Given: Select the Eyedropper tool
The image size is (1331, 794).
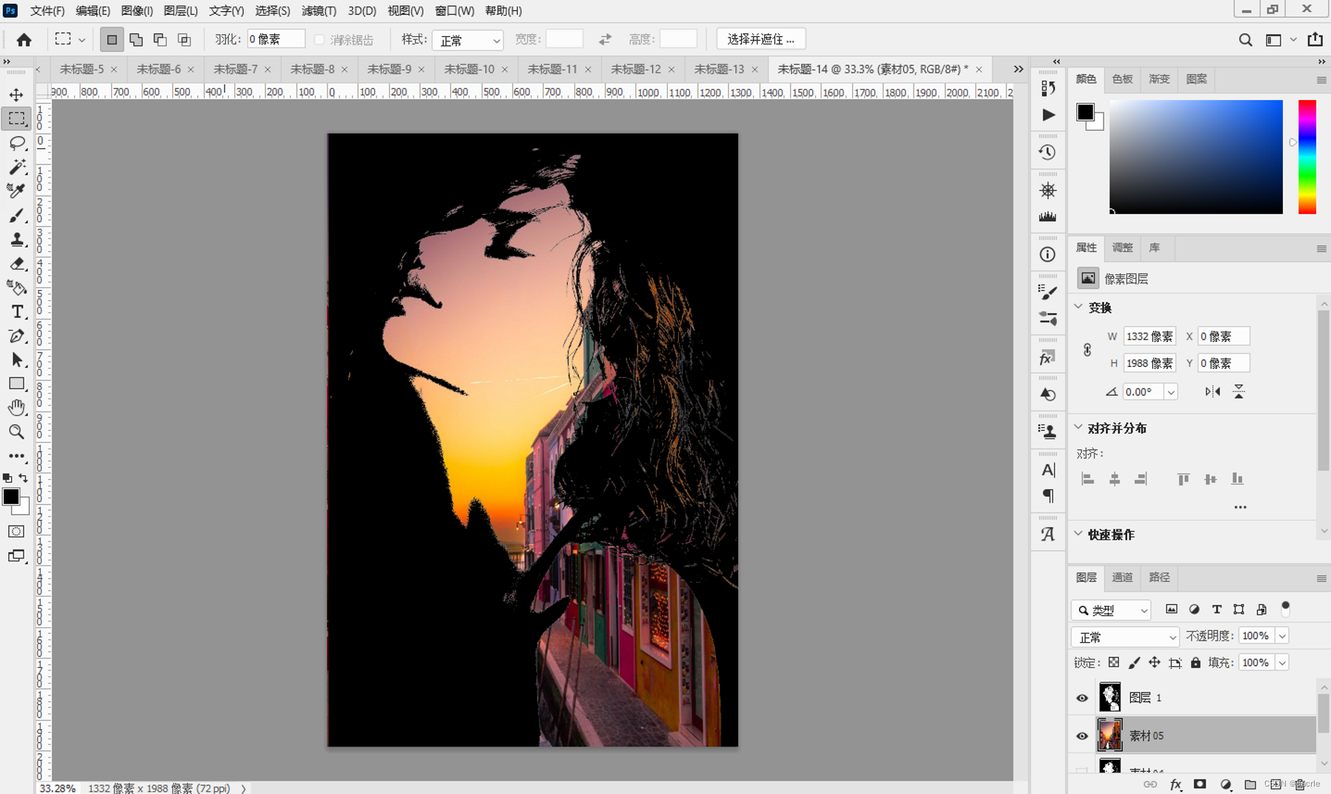Looking at the screenshot, I should click(16, 191).
